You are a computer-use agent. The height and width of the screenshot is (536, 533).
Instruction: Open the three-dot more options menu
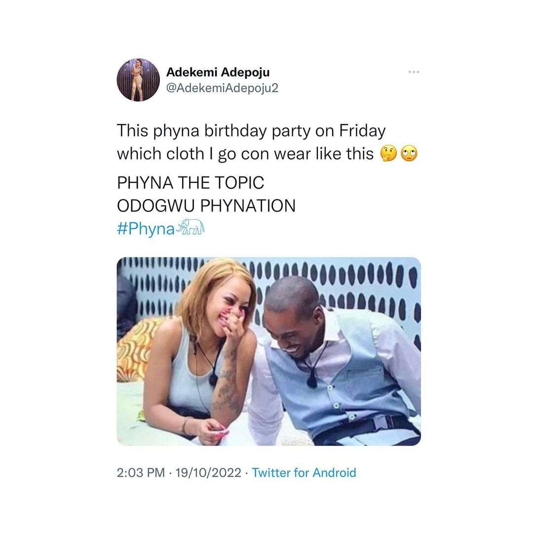point(414,73)
